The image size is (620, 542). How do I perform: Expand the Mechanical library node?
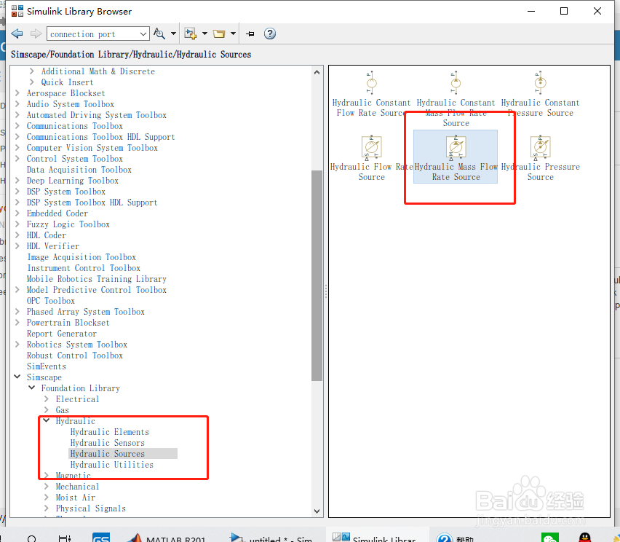pyautogui.click(x=47, y=486)
